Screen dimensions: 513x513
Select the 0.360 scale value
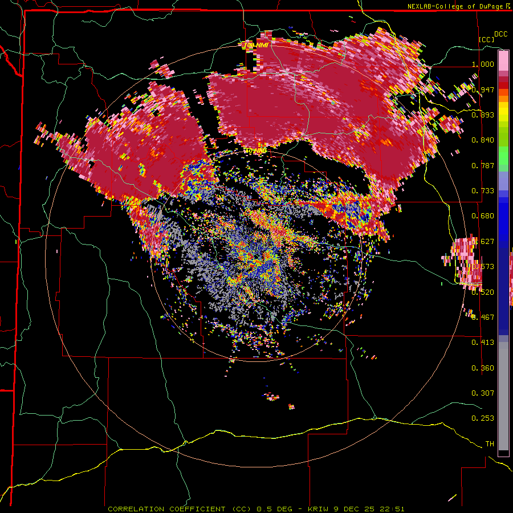click(x=483, y=368)
